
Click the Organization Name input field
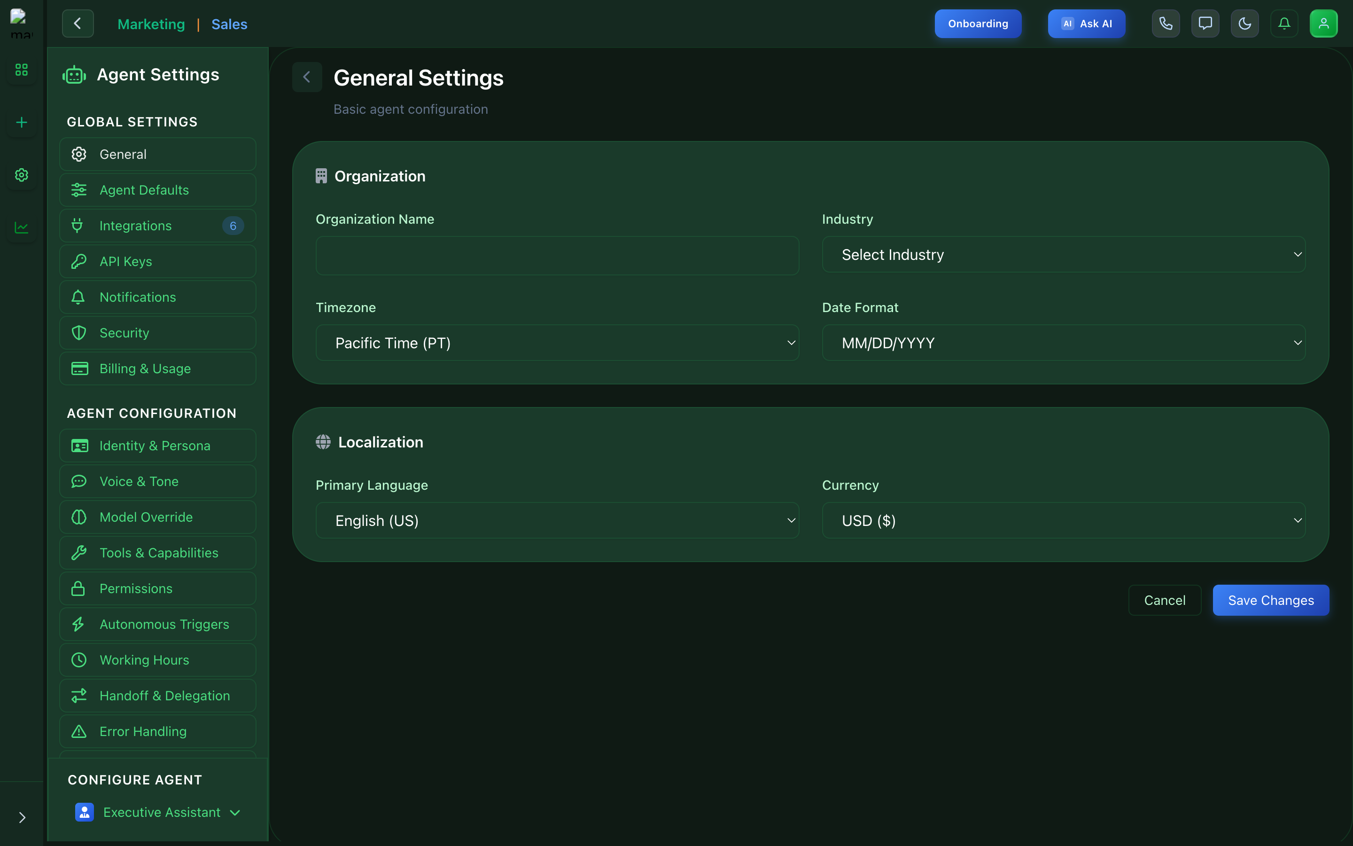coord(557,256)
